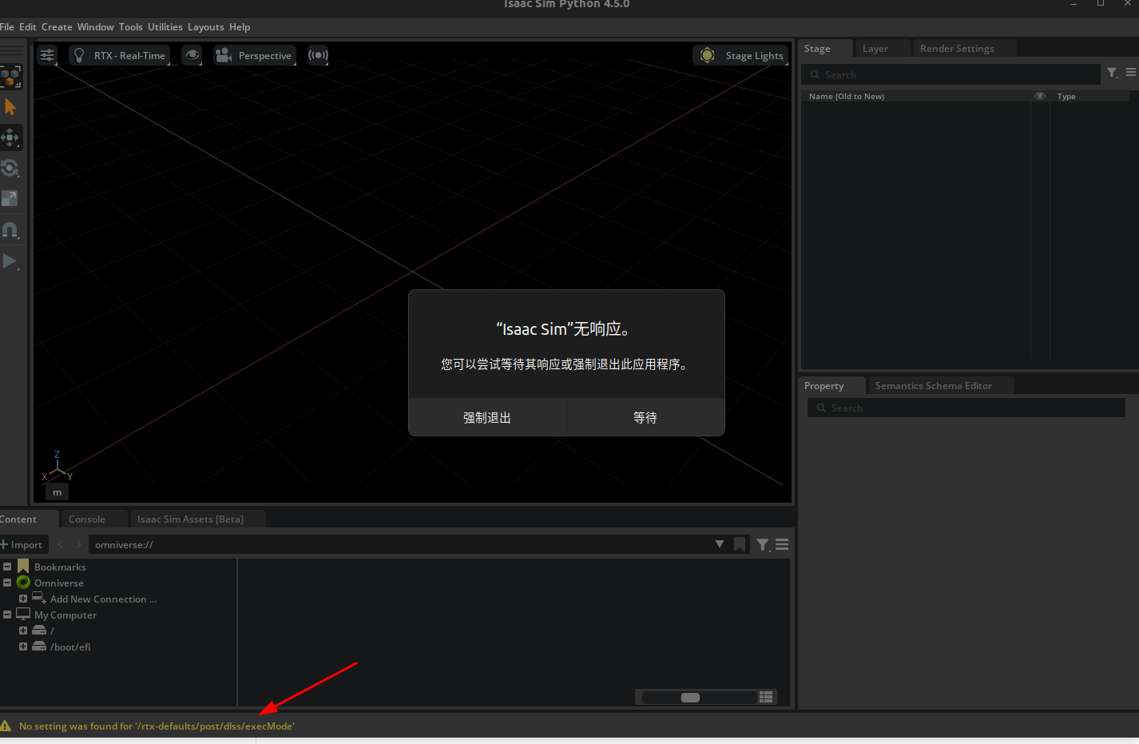The width and height of the screenshot is (1139, 744).
Task: Click 强制退出 force quit button
Action: (x=487, y=417)
